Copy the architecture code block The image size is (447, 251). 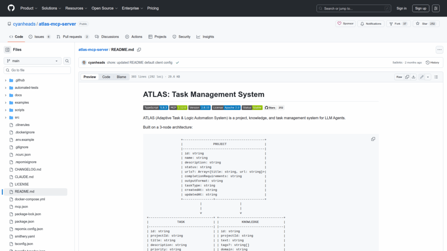(373, 139)
